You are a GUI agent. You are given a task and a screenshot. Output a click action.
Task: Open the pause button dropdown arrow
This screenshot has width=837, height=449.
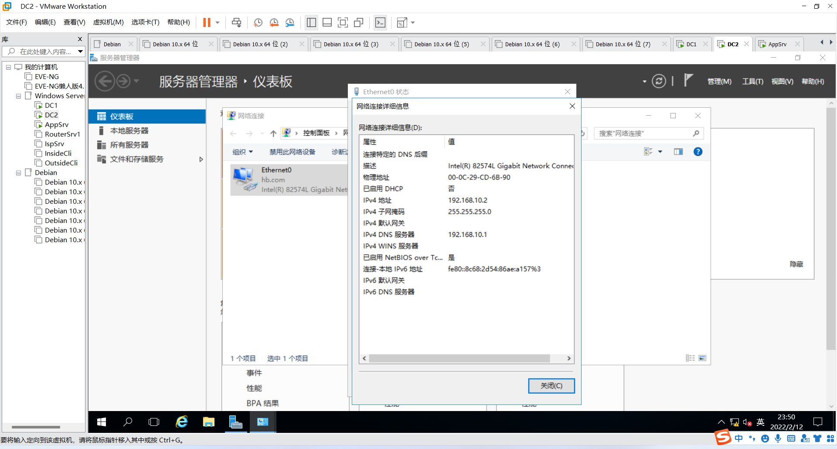click(218, 22)
